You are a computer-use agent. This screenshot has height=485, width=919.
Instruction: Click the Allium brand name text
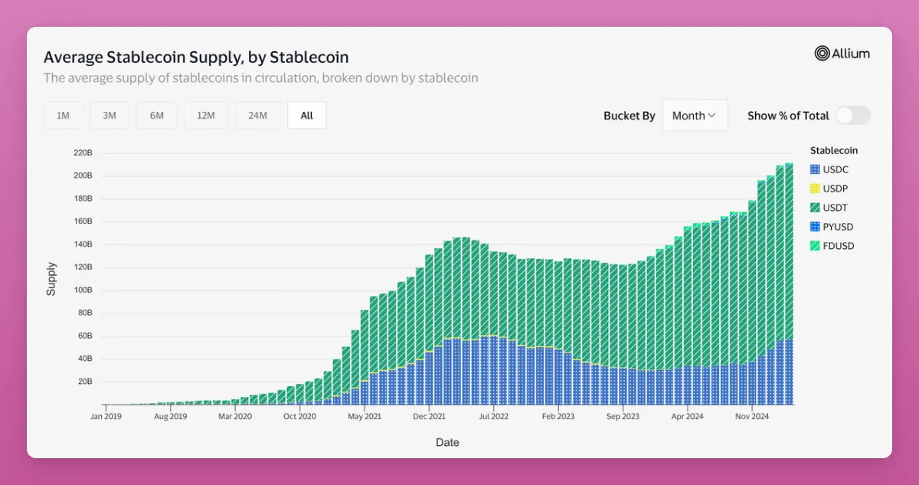point(852,53)
